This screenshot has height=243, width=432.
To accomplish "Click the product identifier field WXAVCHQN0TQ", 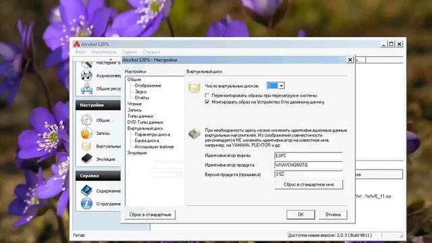I will (x=308, y=165).
